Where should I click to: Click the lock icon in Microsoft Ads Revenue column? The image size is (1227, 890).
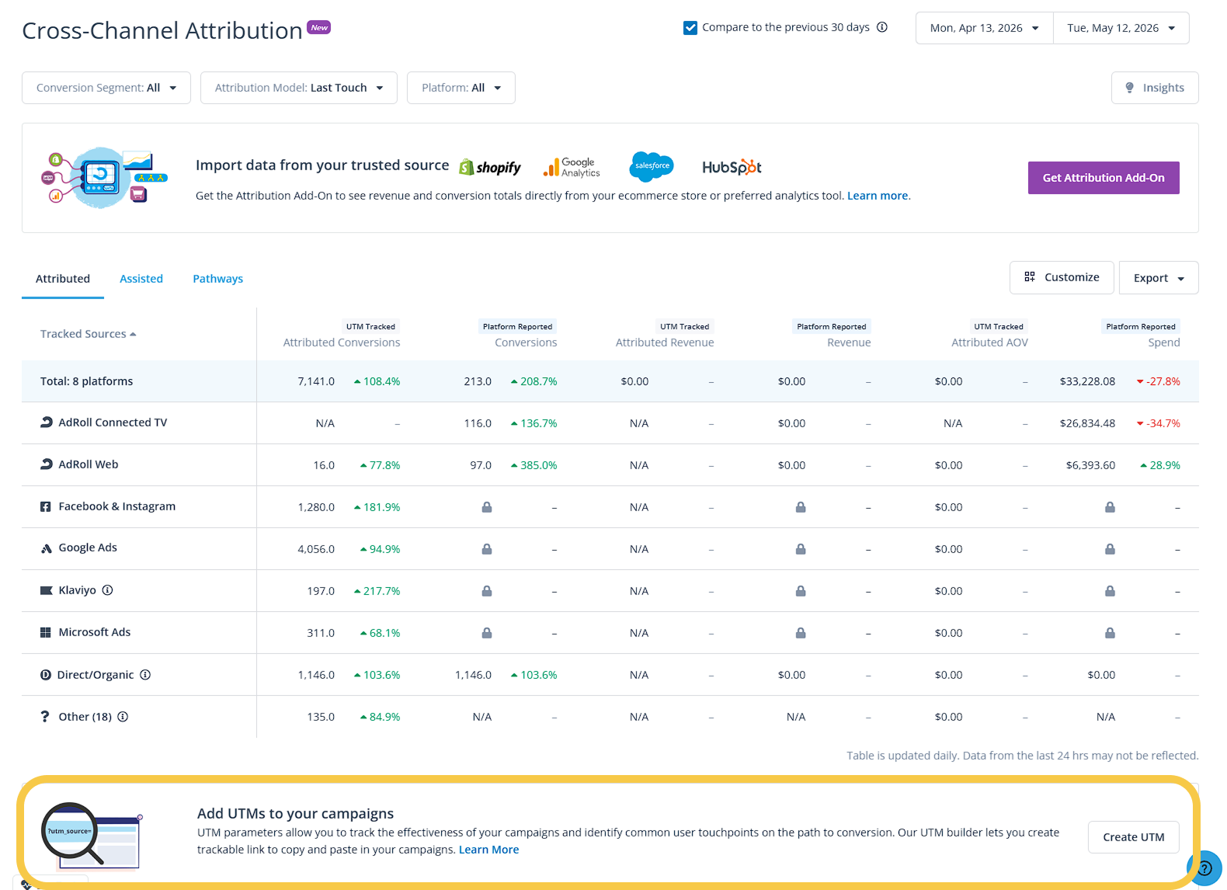point(801,633)
